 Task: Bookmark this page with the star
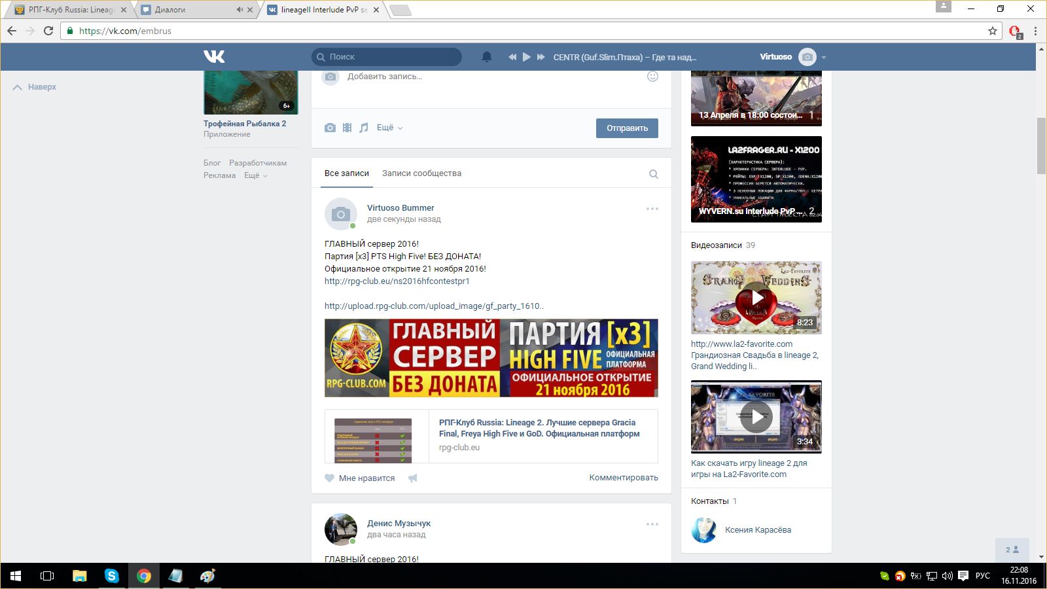tap(993, 31)
